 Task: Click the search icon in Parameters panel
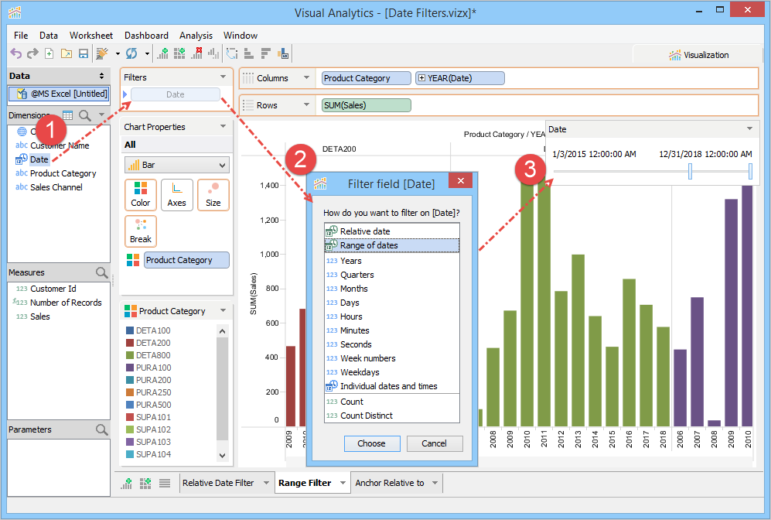tap(101, 429)
